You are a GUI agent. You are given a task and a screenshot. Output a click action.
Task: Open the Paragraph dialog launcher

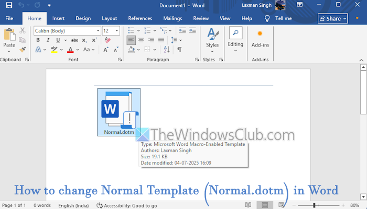coord(197,60)
